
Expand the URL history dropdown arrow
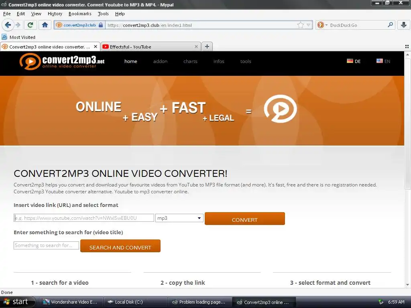[x=309, y=25]
